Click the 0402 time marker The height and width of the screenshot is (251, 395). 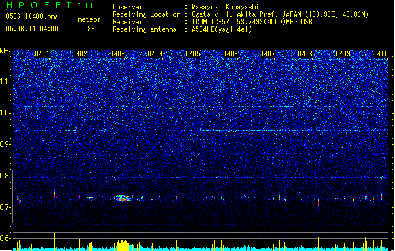[80, 54]
